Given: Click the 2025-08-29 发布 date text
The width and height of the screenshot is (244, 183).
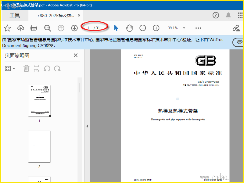Looking at the screenshot, I should tap(142, 180).
